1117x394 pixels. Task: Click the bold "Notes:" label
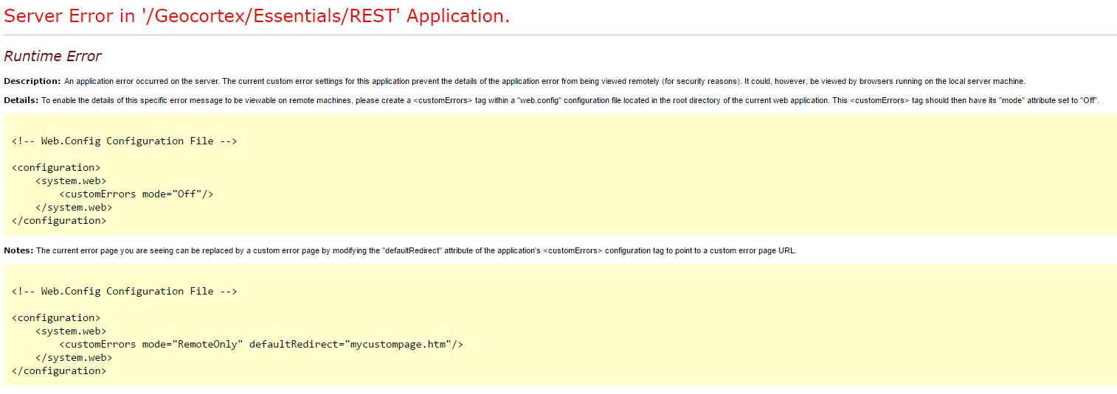(18, 250)
